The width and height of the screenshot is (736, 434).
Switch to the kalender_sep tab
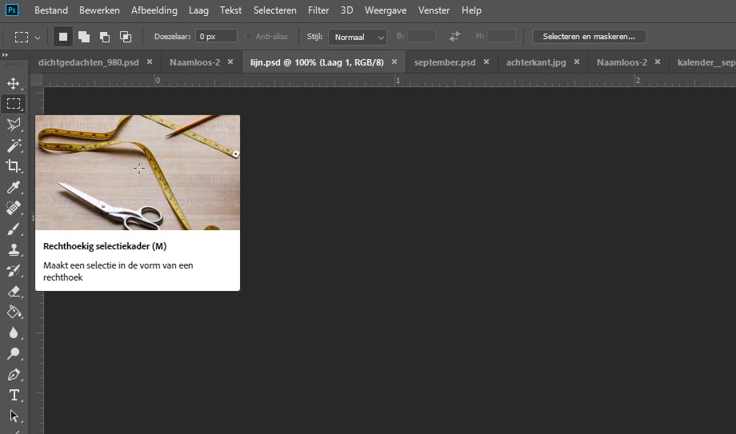(x=706, y=62)
